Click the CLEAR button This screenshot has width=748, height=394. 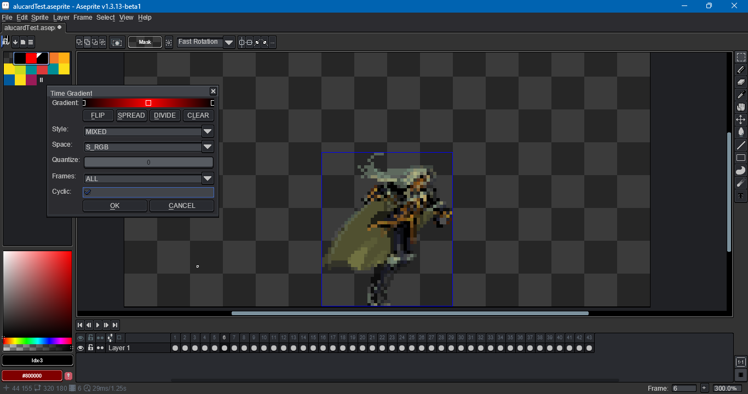[x=198, y=115]
